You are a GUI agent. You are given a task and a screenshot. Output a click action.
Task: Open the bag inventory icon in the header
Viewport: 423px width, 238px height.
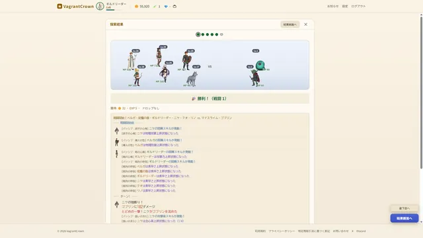pos(174,7)
